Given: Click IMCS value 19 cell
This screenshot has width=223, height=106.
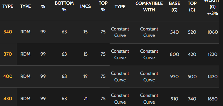Looking at the screenshot, I should (x=85, y=76).
